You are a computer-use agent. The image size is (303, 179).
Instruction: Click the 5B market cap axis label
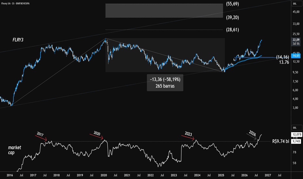tap(294, 163)
